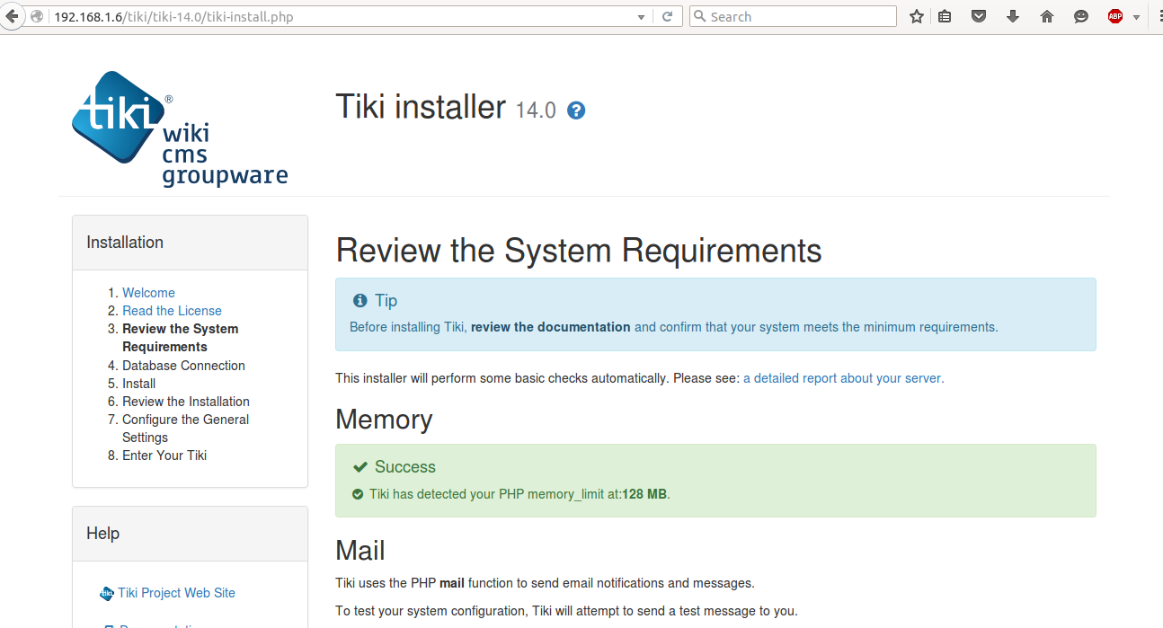
Task: Open the Read the License step
Action: click(x=172, y=311)
